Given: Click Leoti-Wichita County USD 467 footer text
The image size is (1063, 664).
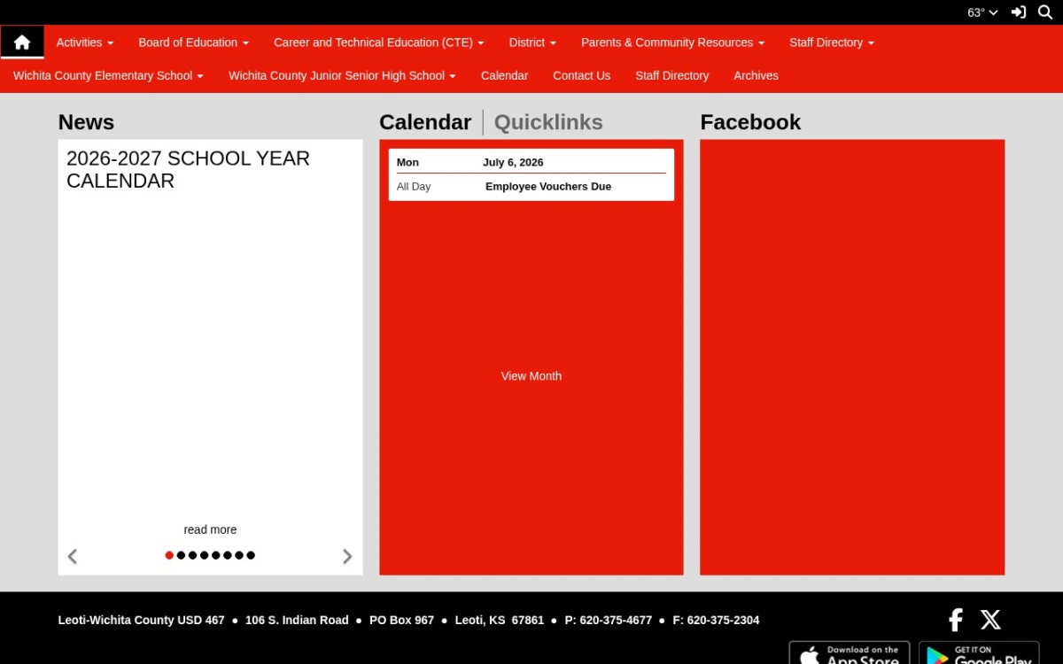Looking at the screenshot, I should tap(142, 621).
